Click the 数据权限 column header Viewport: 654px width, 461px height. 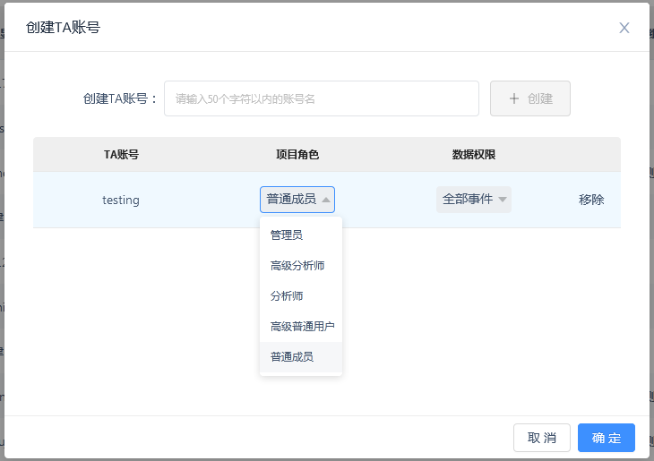[x=474, y=154]
